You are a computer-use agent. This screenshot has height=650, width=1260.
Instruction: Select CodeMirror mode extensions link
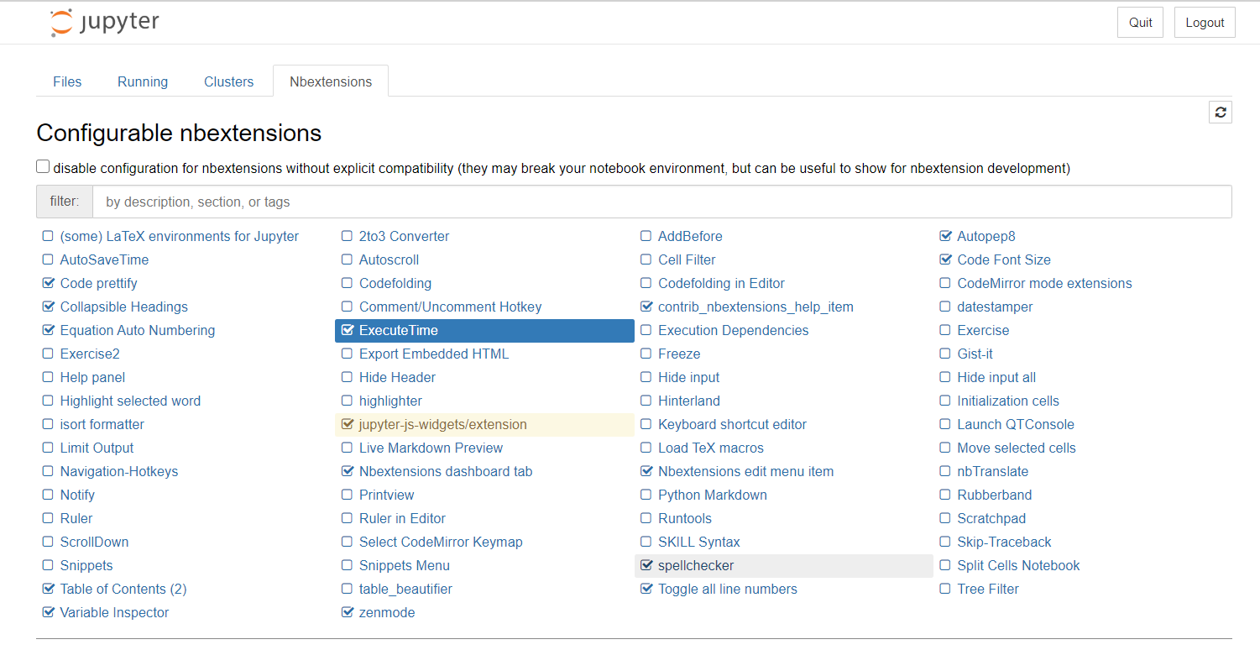click(1044, 284)
